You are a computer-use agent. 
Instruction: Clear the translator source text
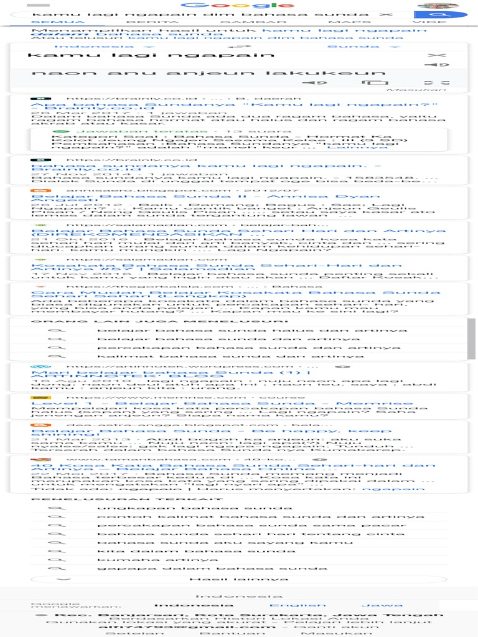tap(437, 55)
